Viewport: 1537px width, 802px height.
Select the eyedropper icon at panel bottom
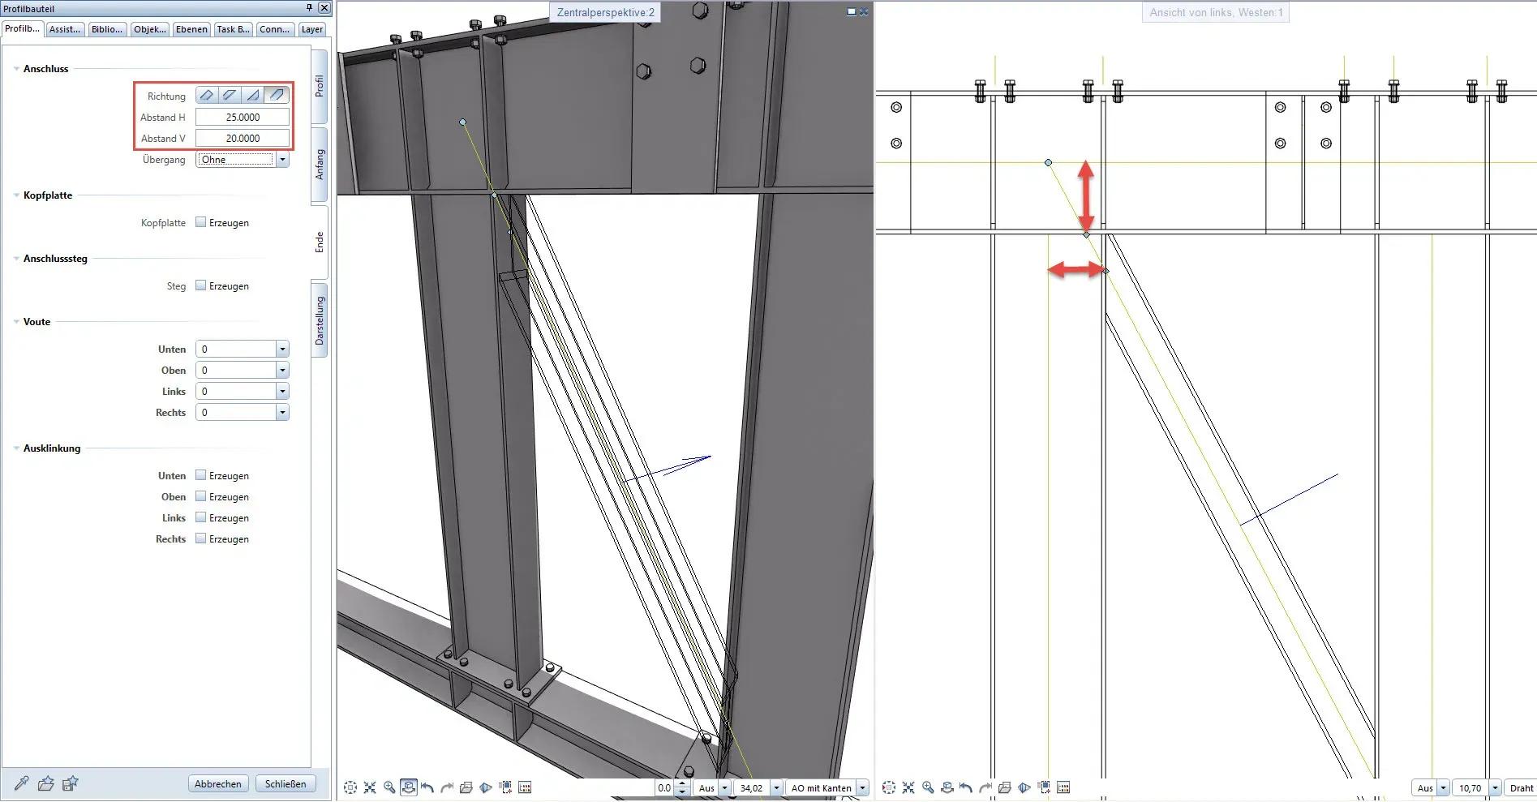pyautogui.click(x=20, y=783)
